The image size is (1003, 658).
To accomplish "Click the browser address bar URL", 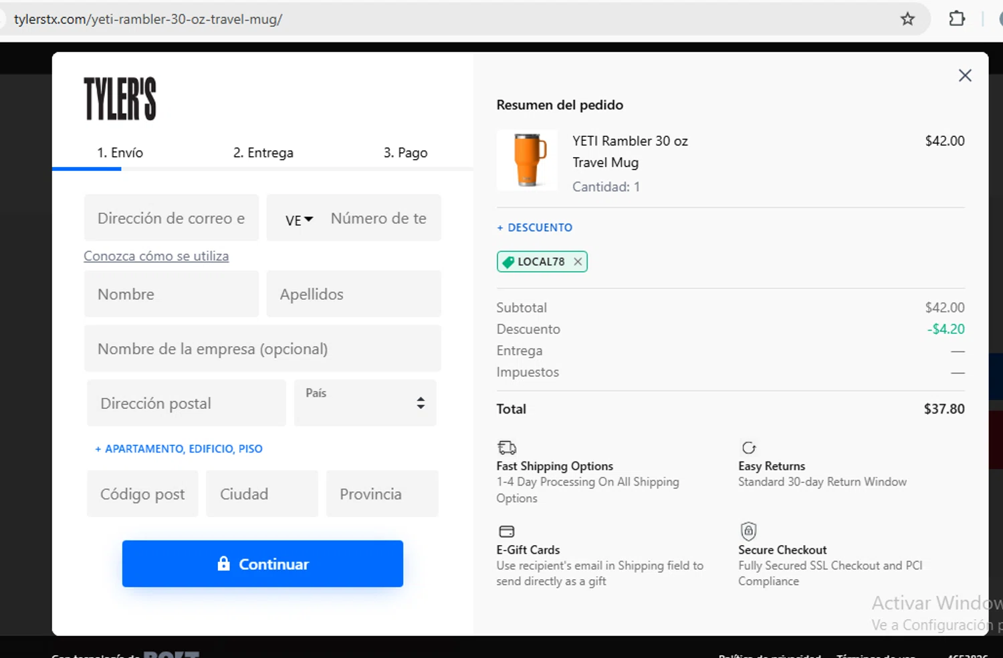I will (148, 19).
